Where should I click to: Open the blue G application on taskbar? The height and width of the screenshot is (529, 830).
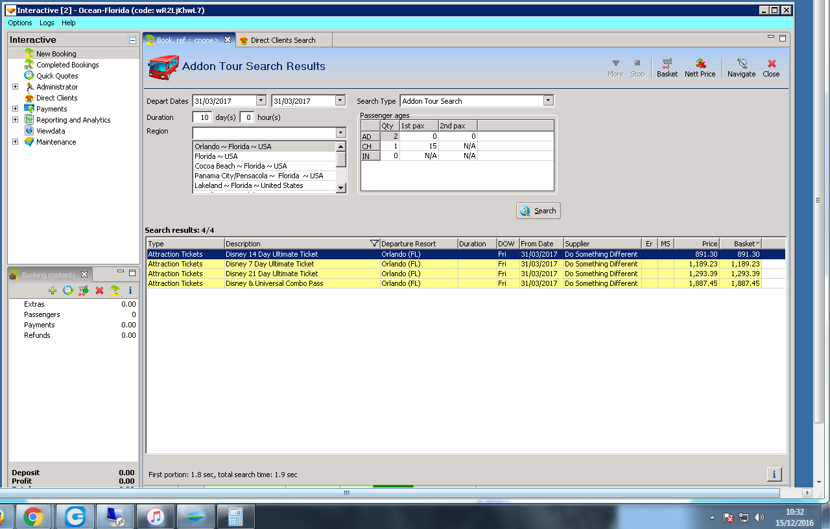point(75,517)
